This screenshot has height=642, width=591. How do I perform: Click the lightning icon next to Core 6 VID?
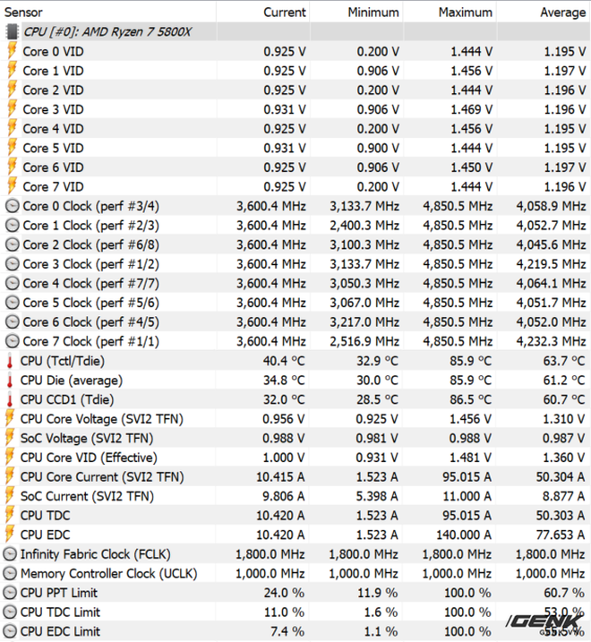[x=13, y=167]
